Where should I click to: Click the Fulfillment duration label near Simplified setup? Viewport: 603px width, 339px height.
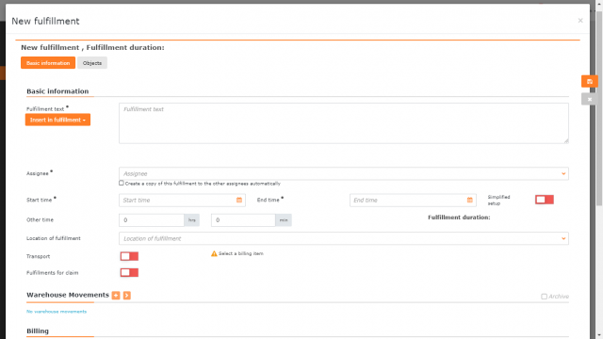[459, 218]
